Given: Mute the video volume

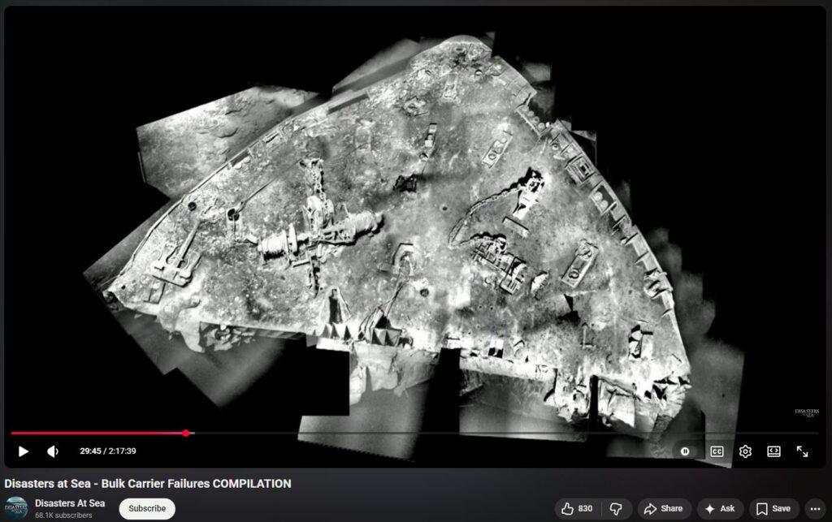Looking at the screenshot, I should click(x=53, y=451).
